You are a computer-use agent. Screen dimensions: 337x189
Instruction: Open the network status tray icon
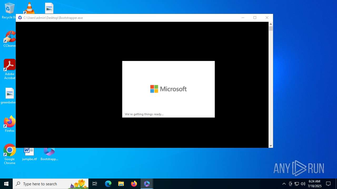click(x=297, y=184)
